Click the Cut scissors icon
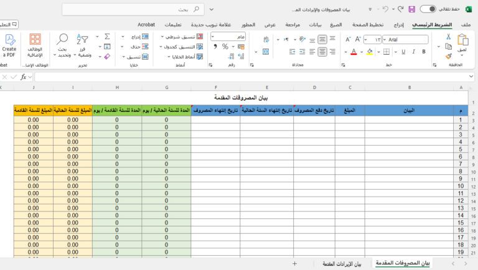Image resolution: width=478 pixels, height=270 pixels. 448,37
